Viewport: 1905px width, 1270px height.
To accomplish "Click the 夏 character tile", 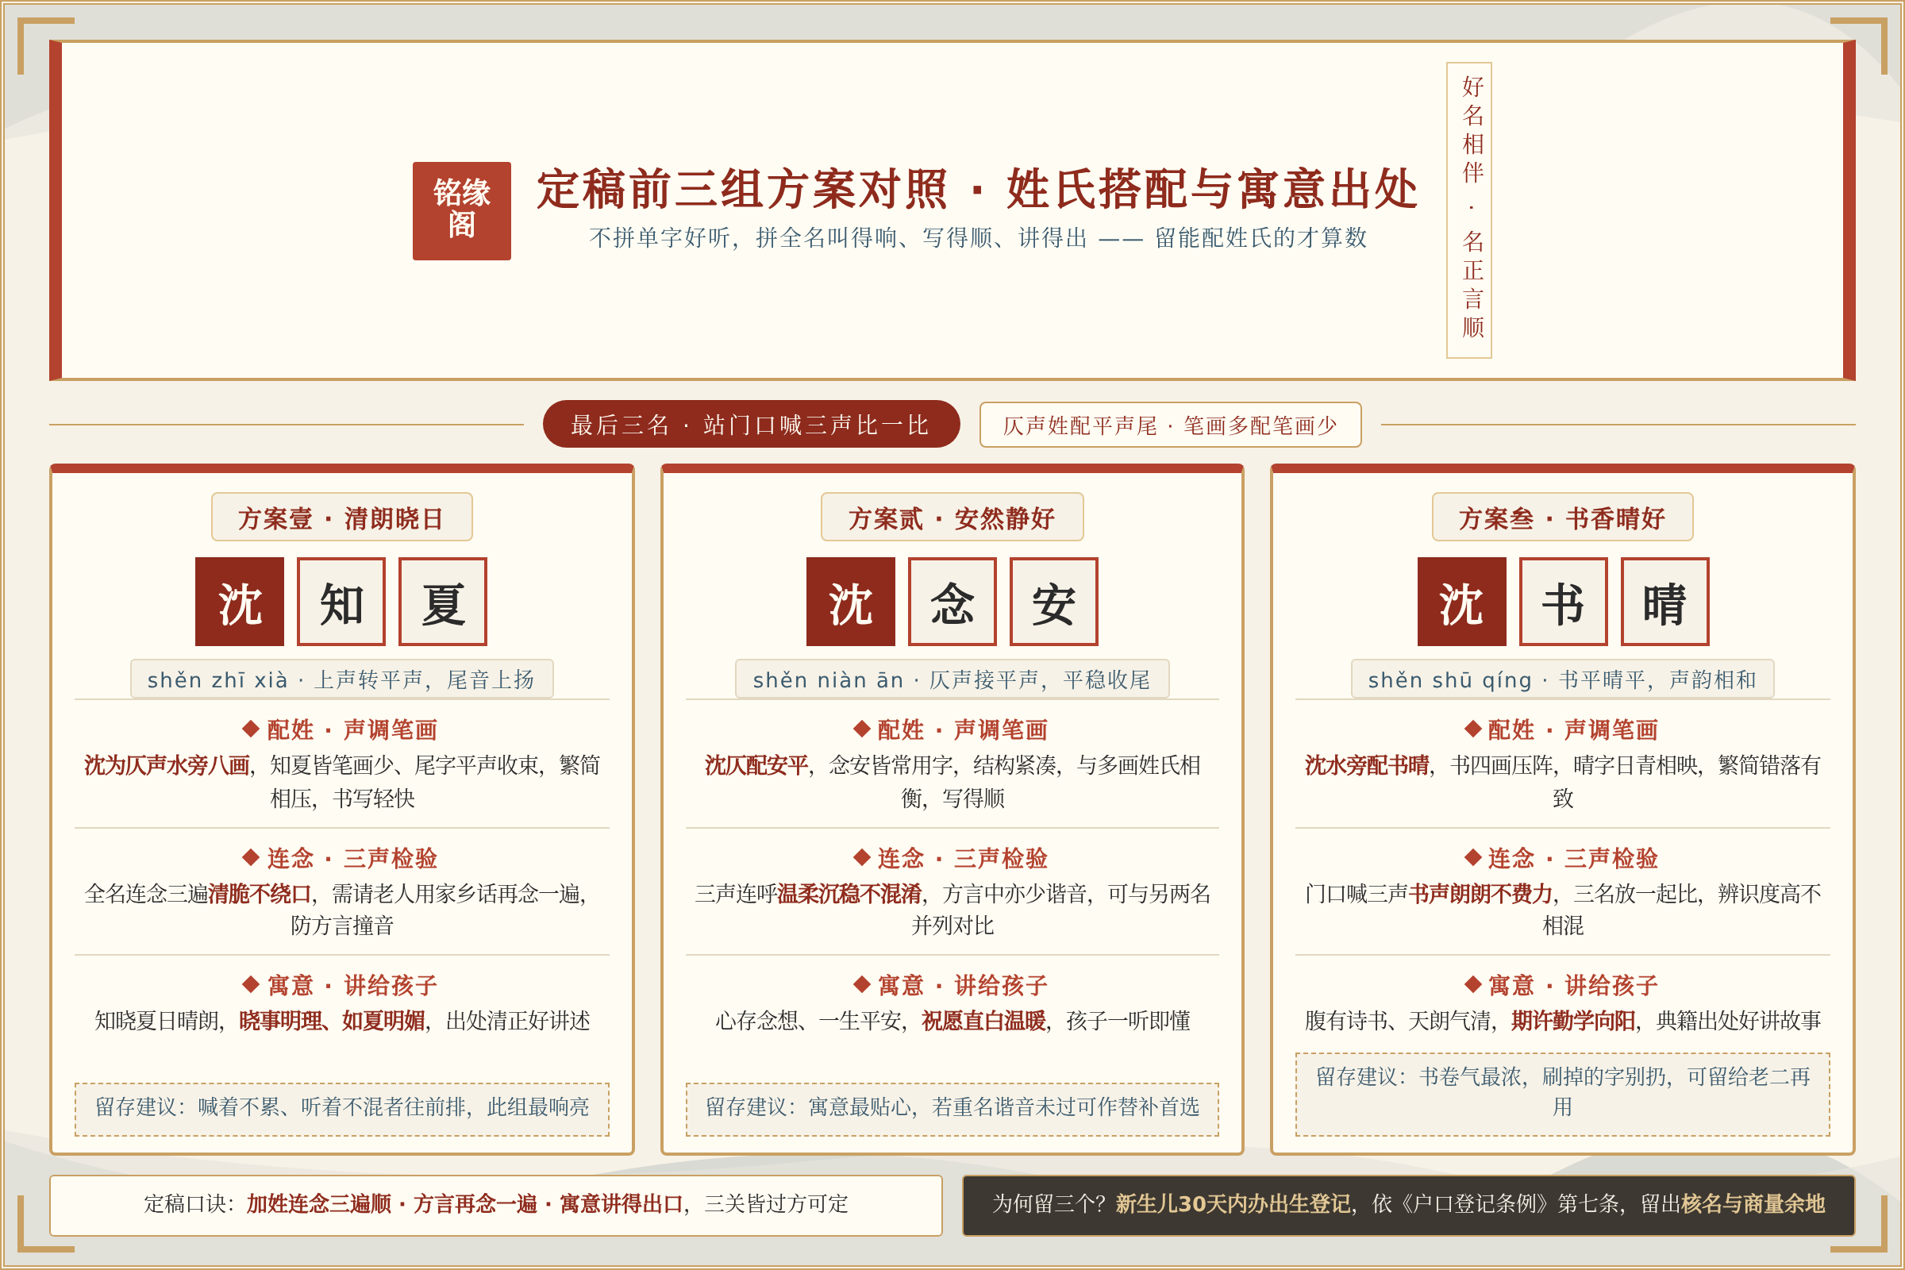I will tap(443, 601).
